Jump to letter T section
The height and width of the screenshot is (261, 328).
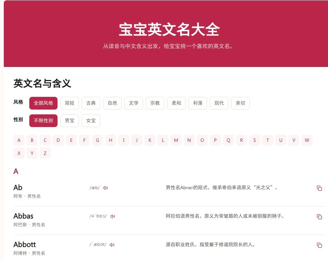click(268, 140)
